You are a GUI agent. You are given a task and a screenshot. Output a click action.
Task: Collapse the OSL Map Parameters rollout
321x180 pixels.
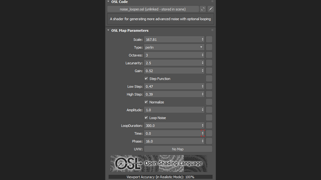108,30
